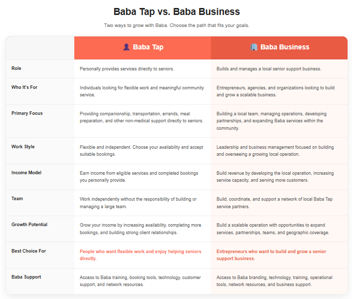Click the Baba Support row label
This screenshot has height=299, width=352.
pyautogui.click(x=26, y=277)
